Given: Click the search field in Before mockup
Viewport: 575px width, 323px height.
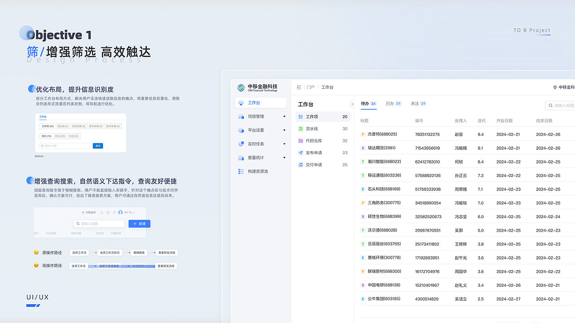Looking at the screenshot, I should pyautogui.click(x=65, y=146).
